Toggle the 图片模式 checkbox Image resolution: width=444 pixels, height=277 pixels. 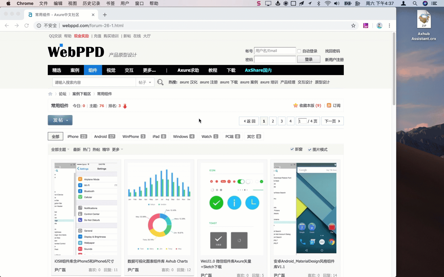[310, 150]
